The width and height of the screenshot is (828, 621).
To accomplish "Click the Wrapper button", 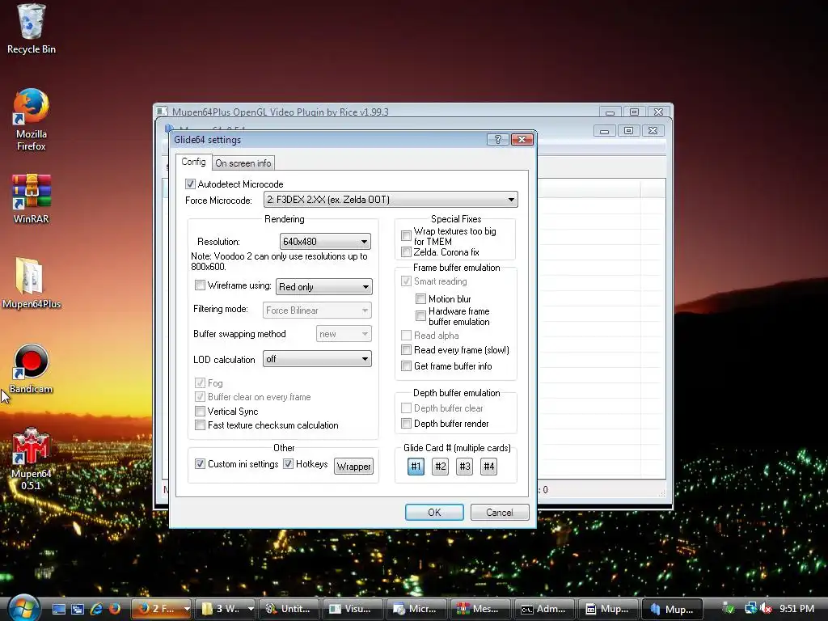I will pyautogui.click(x=354, y=467).
